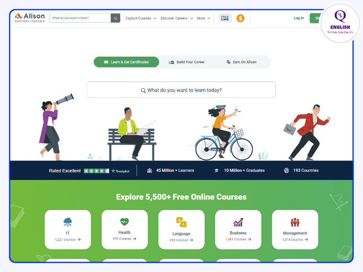Open the 1,681 Courses Business link
The image size is (363, 272).
click(238, 239)
